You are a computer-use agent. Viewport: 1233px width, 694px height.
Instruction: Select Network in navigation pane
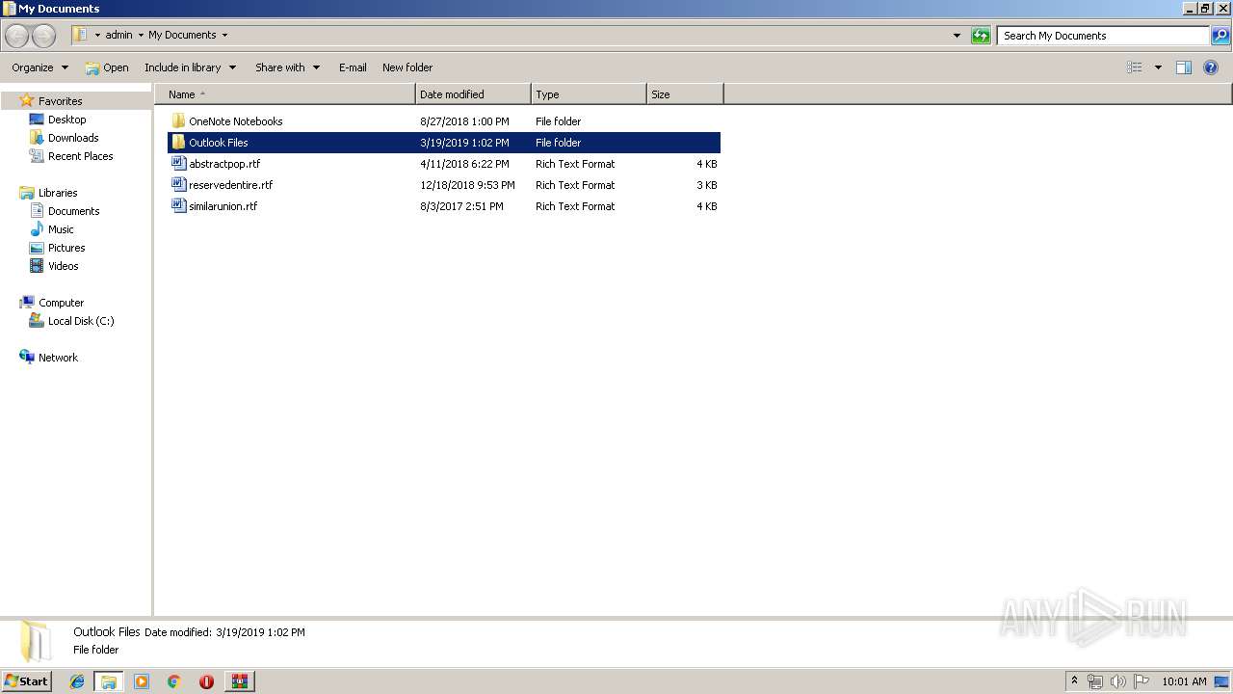[58, 358]
